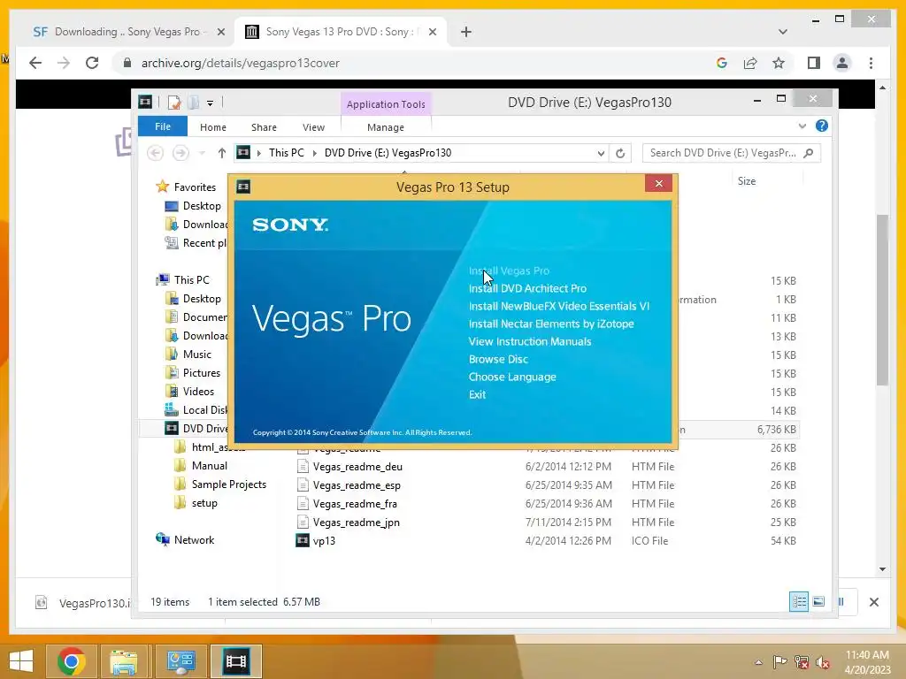
Task: Expand the Explorer ribbon chevron
Action: coord(802,126)
